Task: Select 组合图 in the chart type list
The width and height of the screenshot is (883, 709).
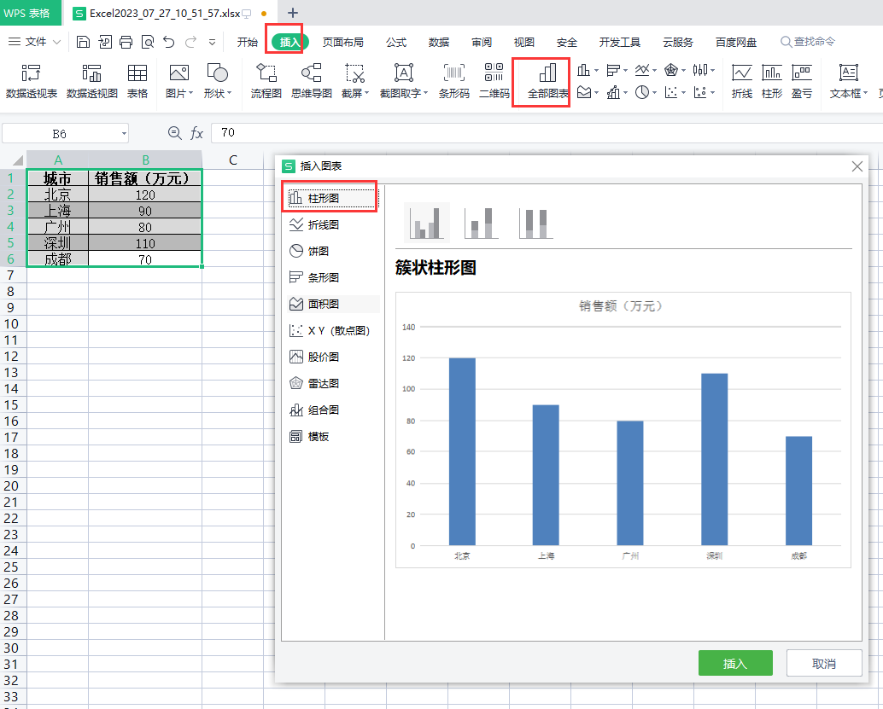Action: (x=331, y=410)
